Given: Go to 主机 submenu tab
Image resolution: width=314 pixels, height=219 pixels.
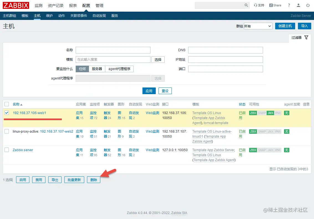Looking at the screenshot, I should coord(37,16).
